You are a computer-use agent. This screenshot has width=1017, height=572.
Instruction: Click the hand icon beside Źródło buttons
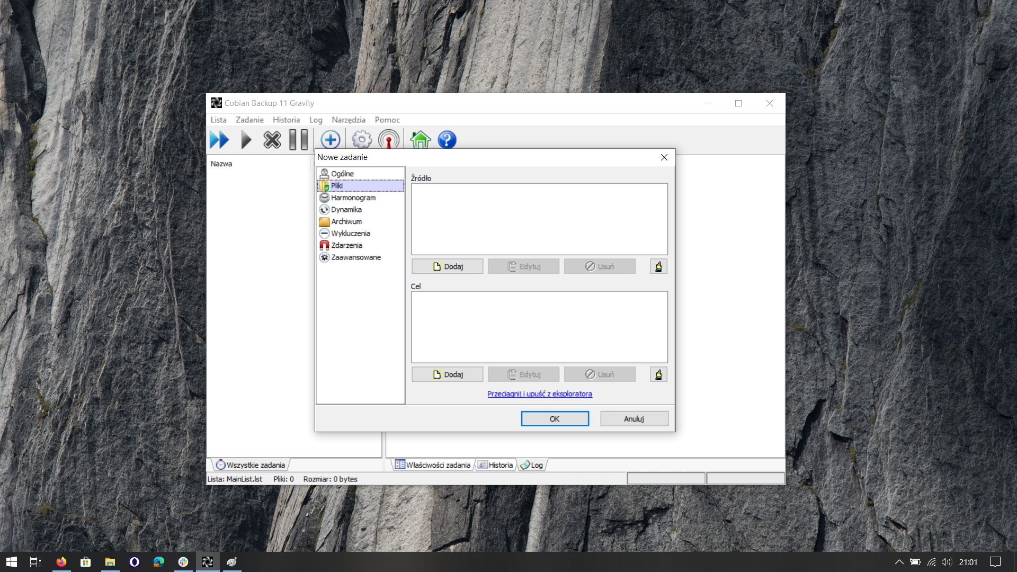658,266
